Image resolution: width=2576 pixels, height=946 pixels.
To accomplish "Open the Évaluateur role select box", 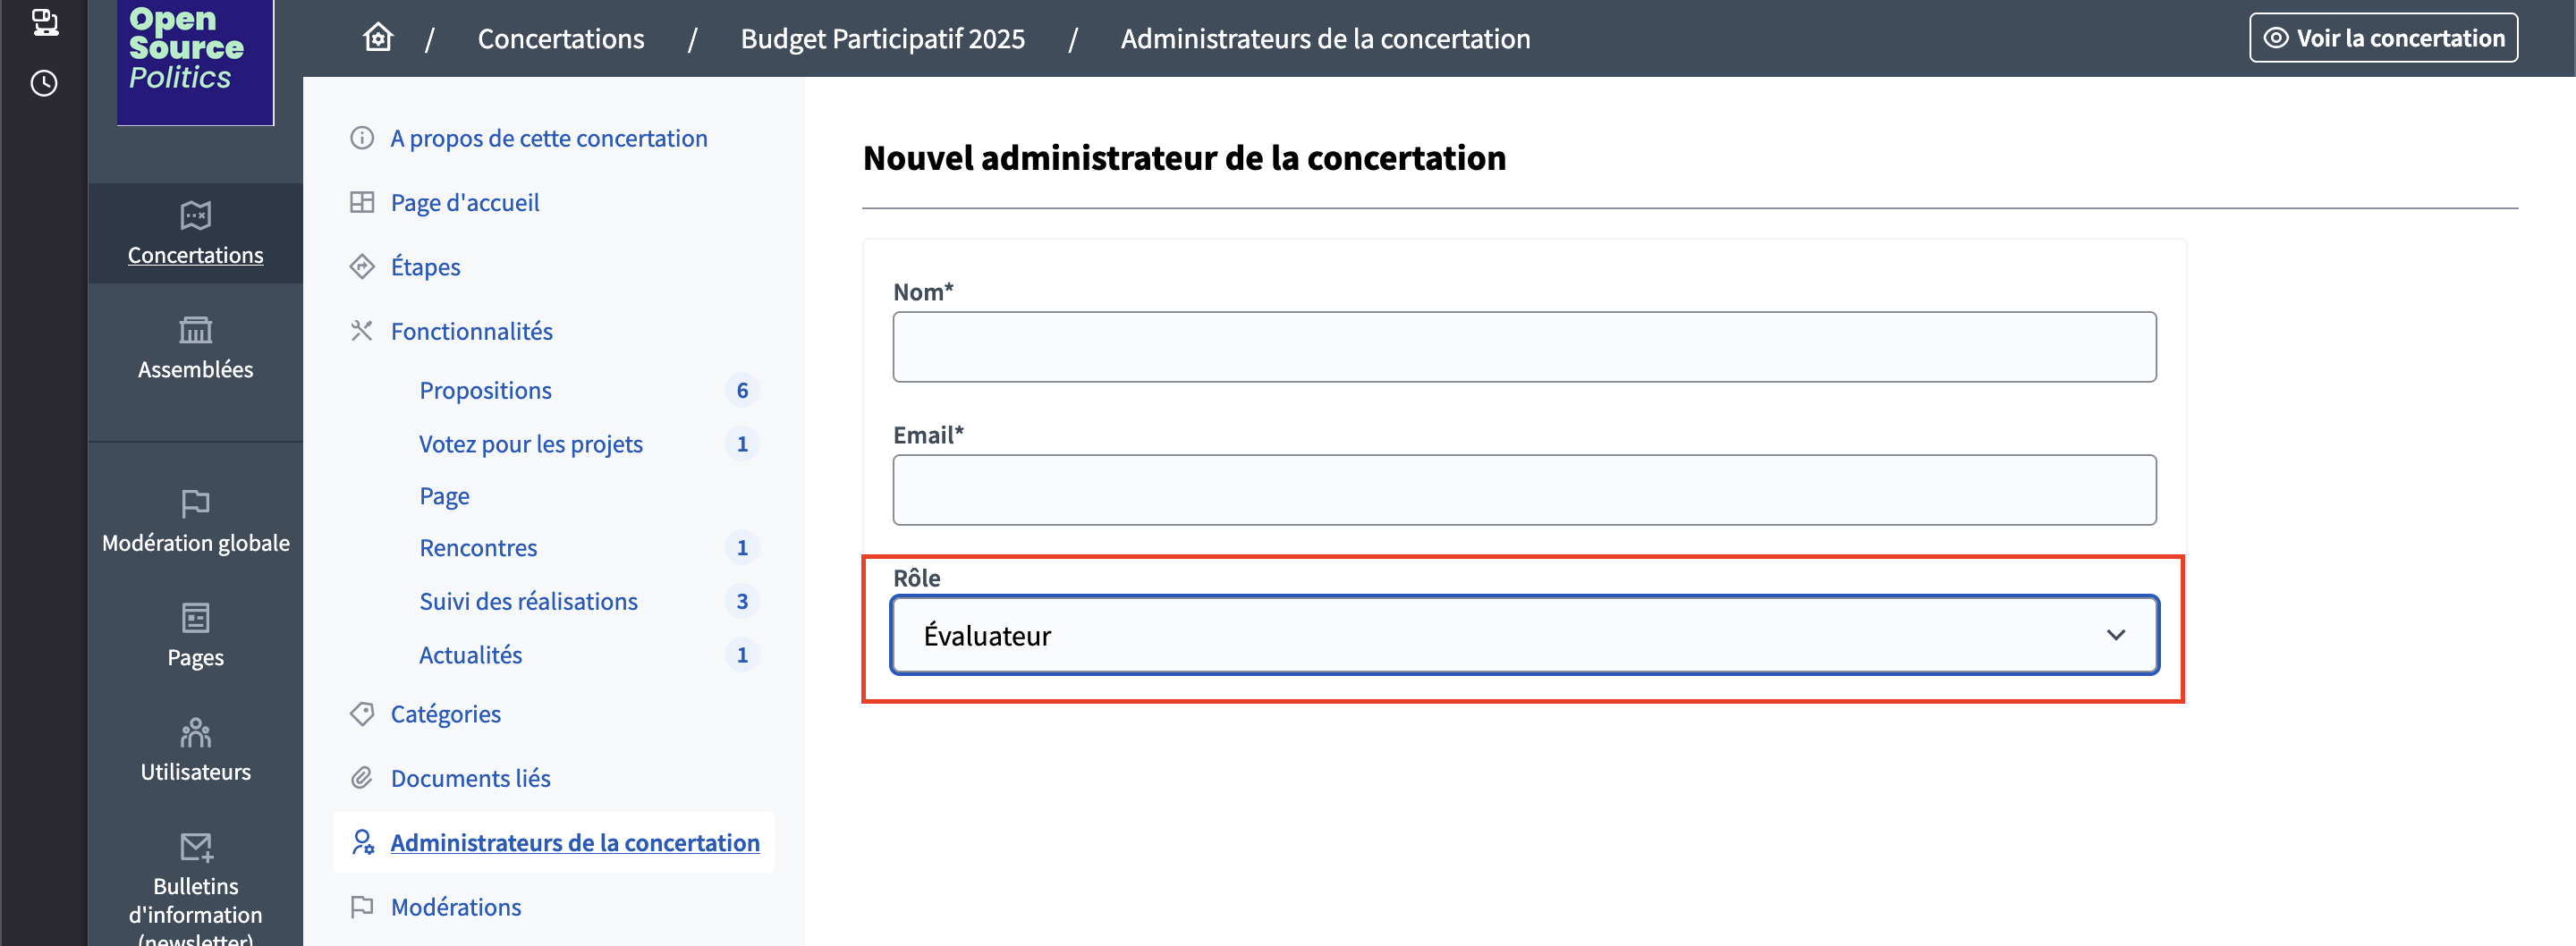I will [1524, 635].
